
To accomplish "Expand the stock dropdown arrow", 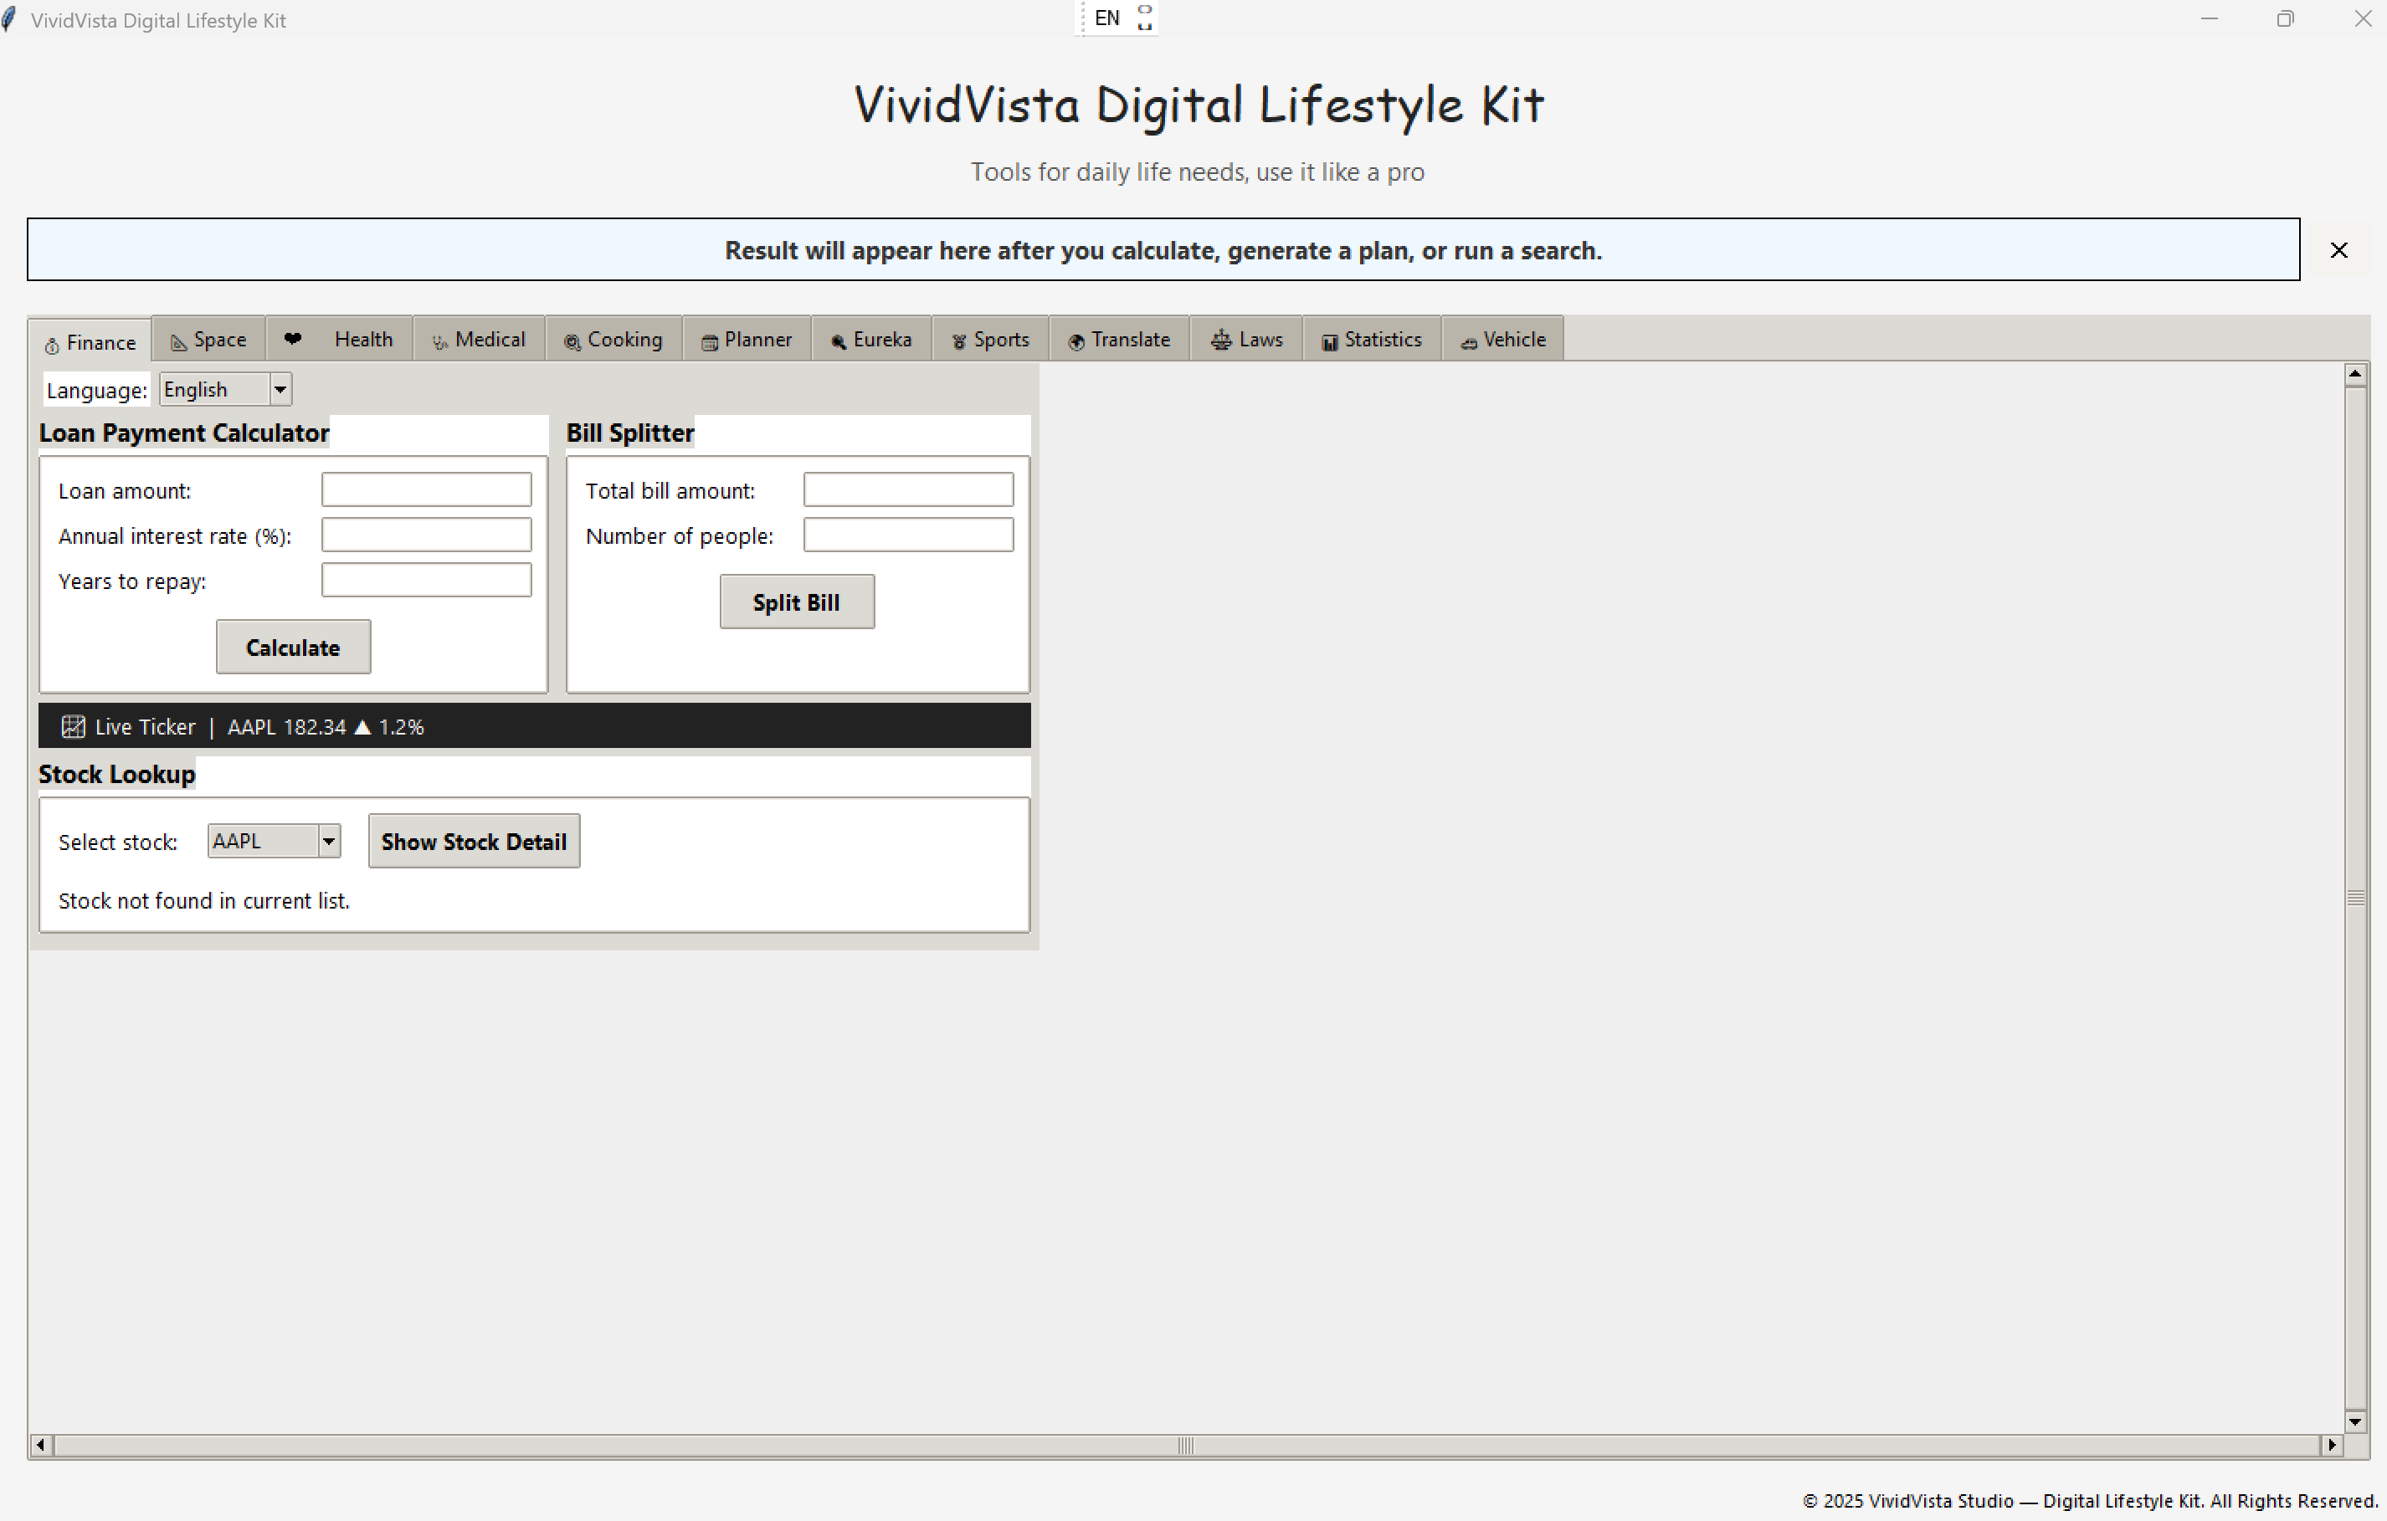I will pos(328,840).
